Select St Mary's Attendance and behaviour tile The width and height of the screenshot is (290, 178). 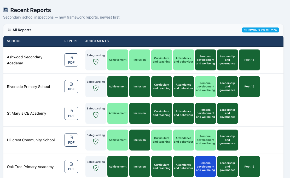click(184, 113)
